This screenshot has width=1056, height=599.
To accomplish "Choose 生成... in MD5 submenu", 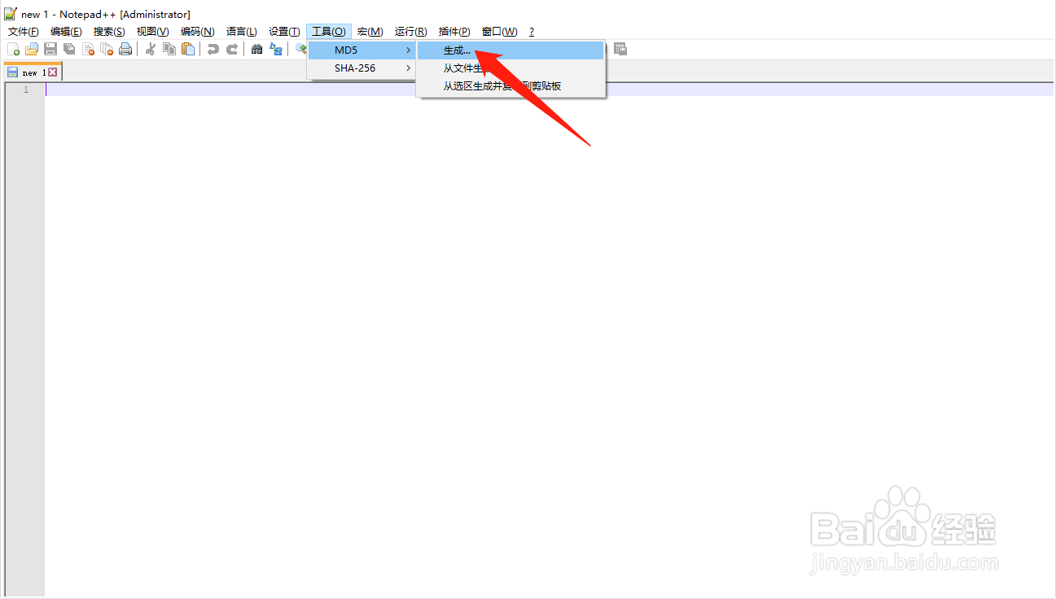I will [510, 50].
